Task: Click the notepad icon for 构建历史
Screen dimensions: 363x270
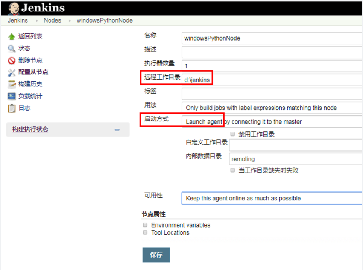Action: [12, 85]
